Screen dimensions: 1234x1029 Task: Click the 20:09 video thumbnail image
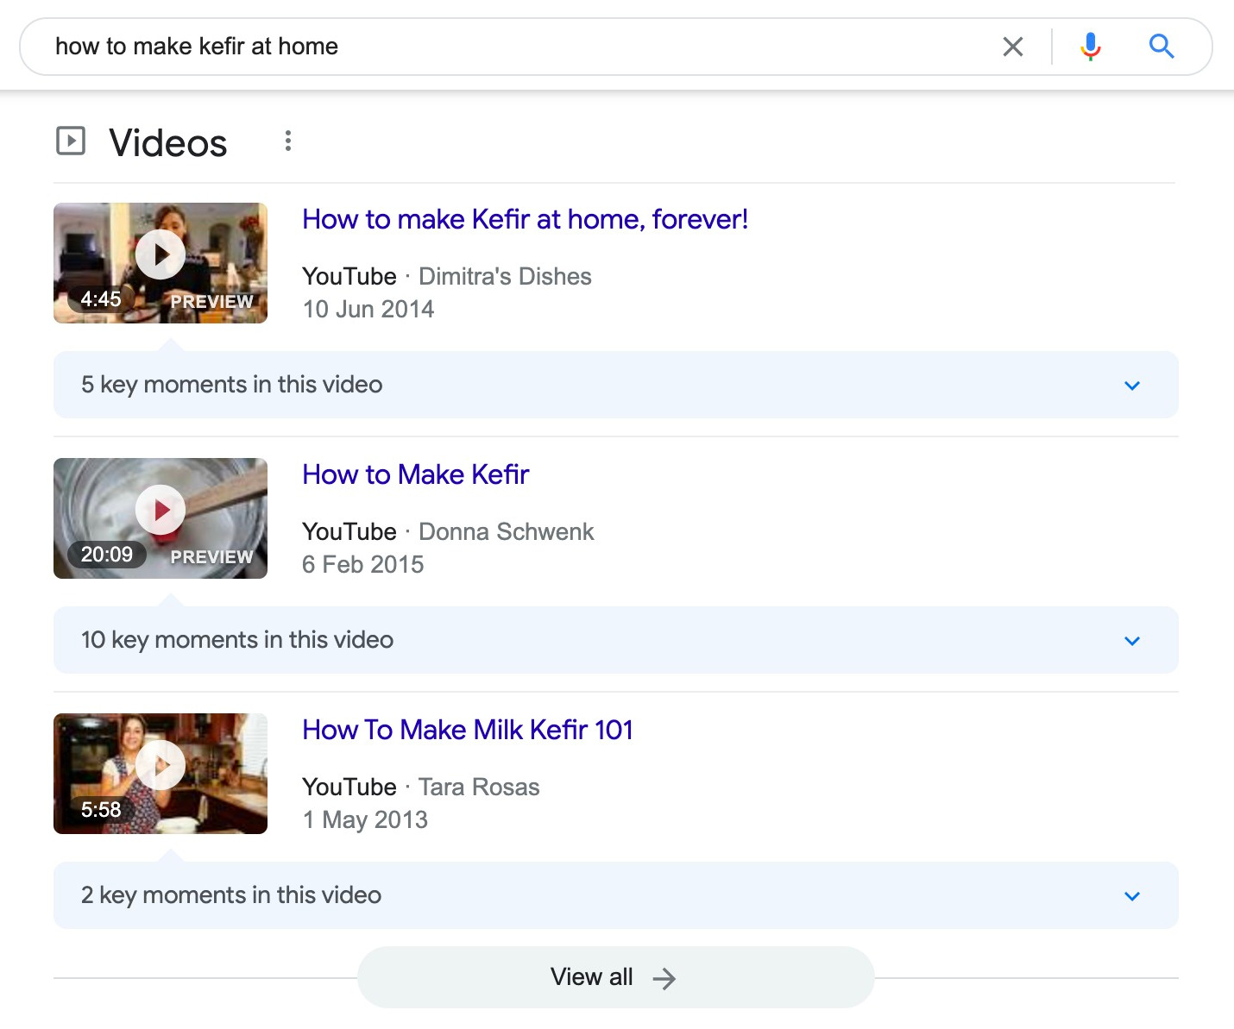pos(160,518)
